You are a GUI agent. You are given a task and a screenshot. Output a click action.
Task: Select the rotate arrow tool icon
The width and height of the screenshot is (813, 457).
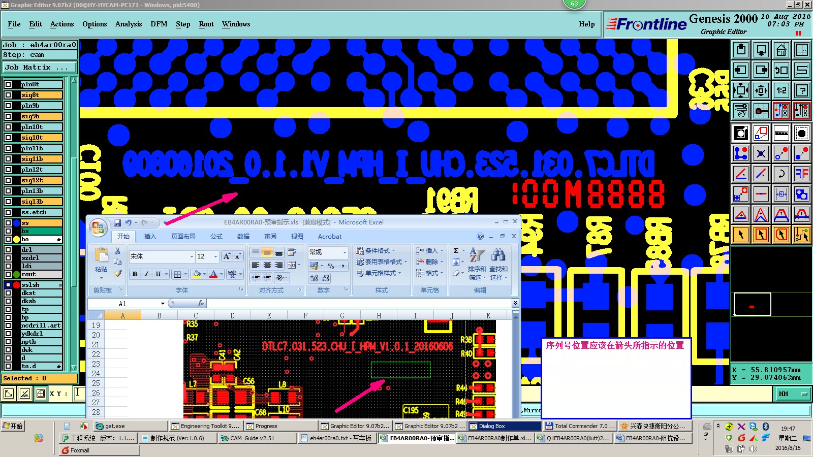coord(781,174)
